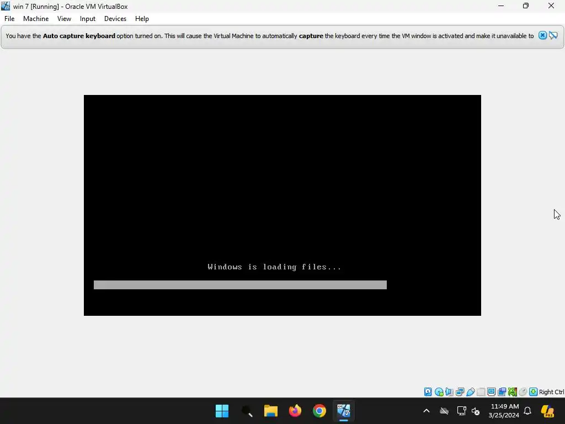565x424 pixels.
Task: Click the OneDrive cloud tray icon
Action: click(444, 411)
